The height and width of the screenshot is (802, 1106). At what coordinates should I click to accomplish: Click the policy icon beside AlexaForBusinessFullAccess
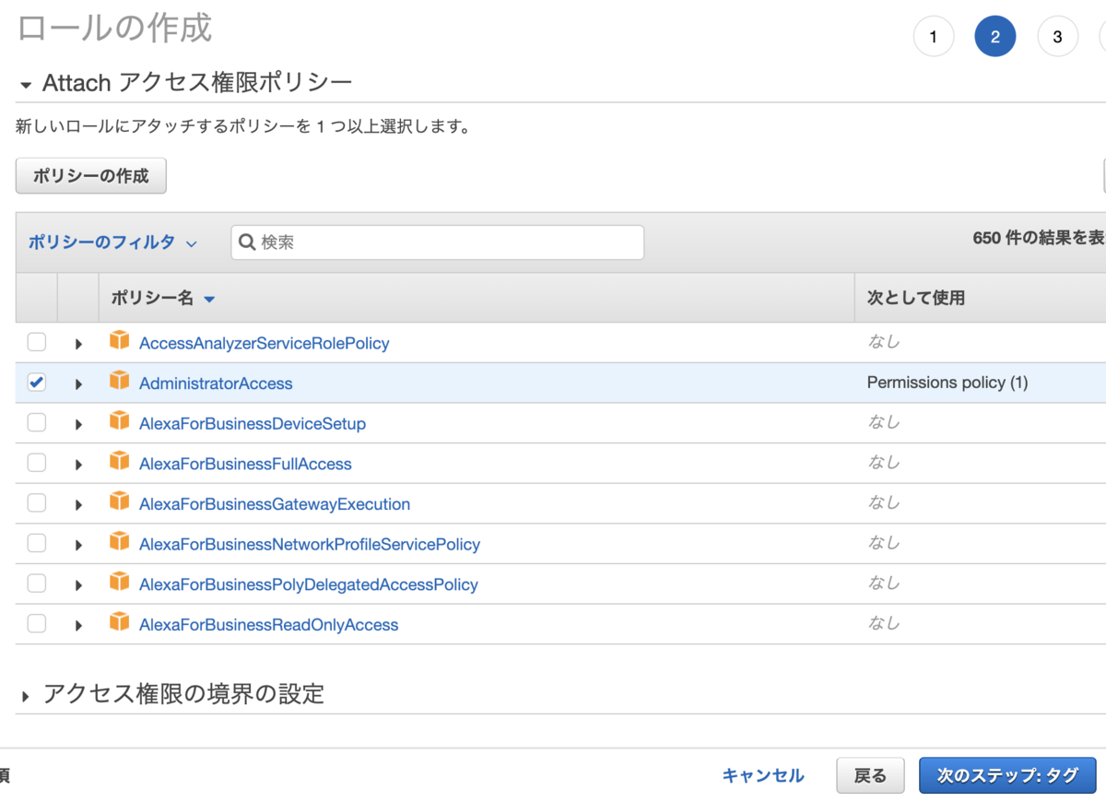pos(119,463)
